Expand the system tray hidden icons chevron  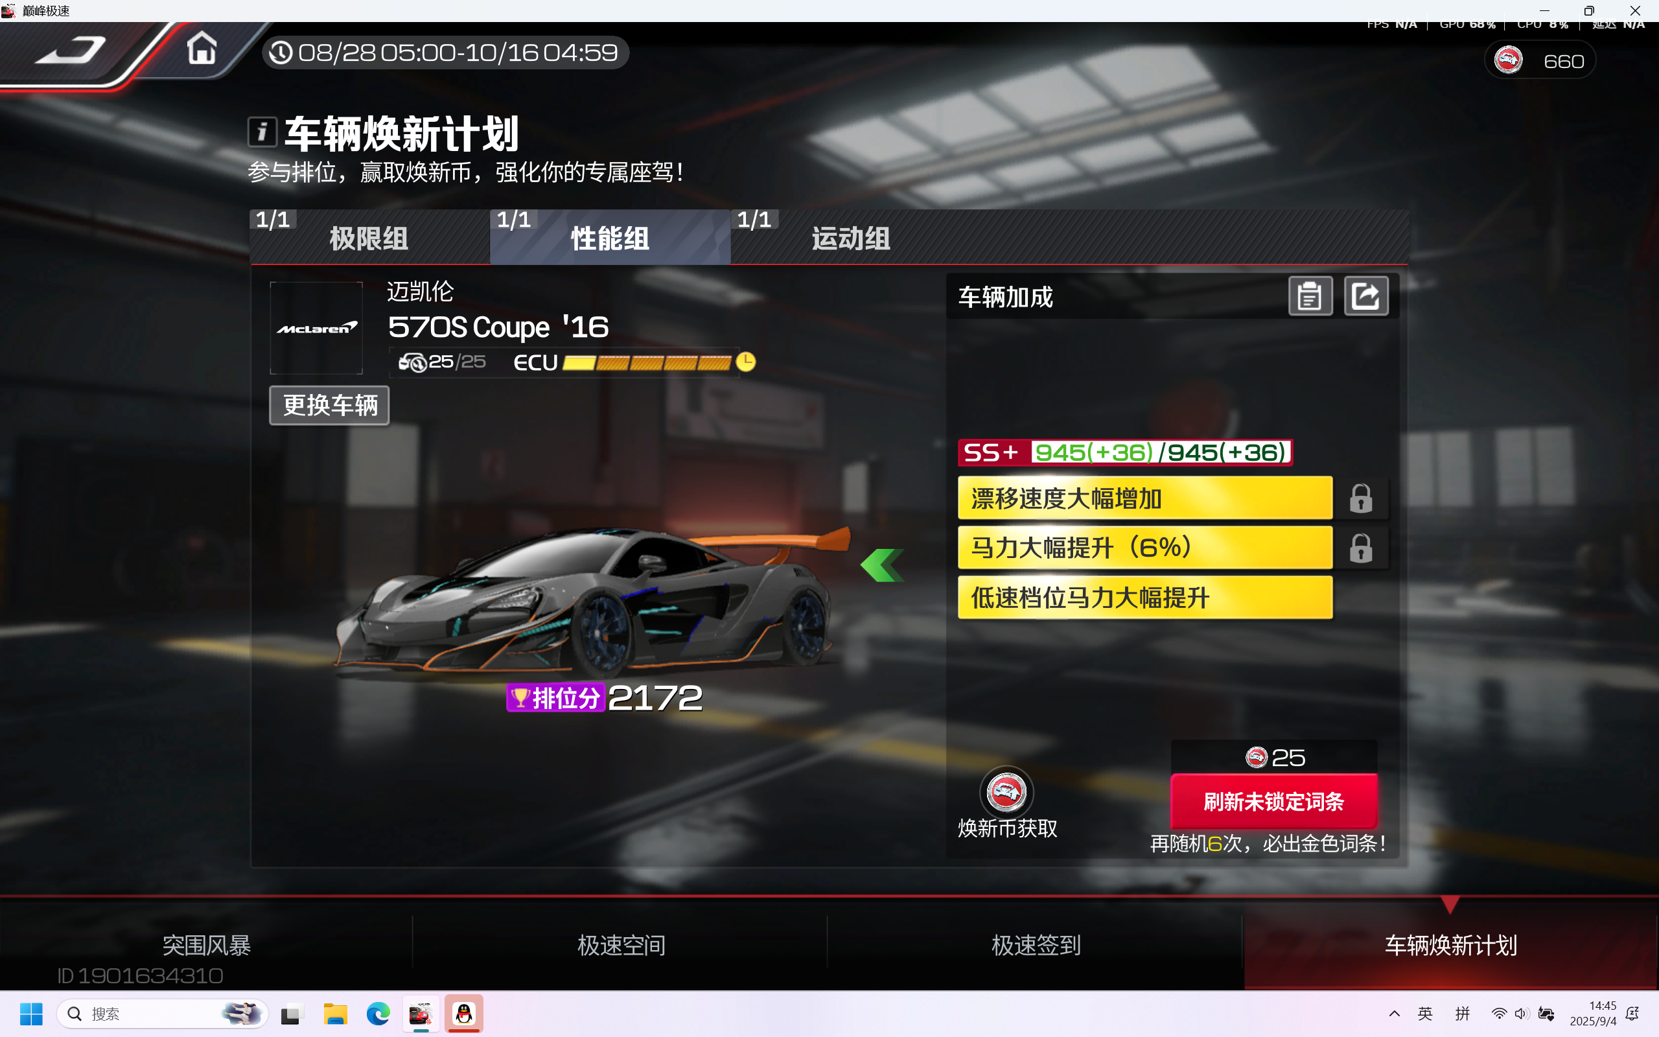pyautogui.click(x=1395, y=1014)
